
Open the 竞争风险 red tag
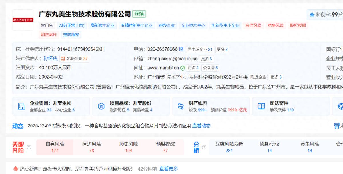pos(276,25)
